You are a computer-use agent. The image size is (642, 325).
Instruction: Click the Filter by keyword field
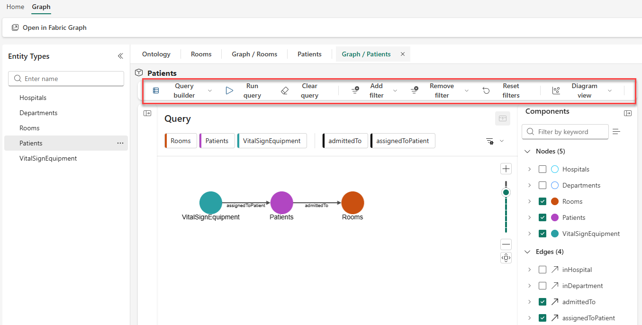565,132
